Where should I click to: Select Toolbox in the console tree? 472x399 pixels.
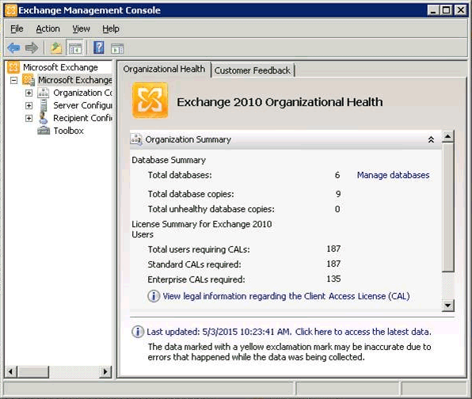pyautogui.click(x=69, y=131)
